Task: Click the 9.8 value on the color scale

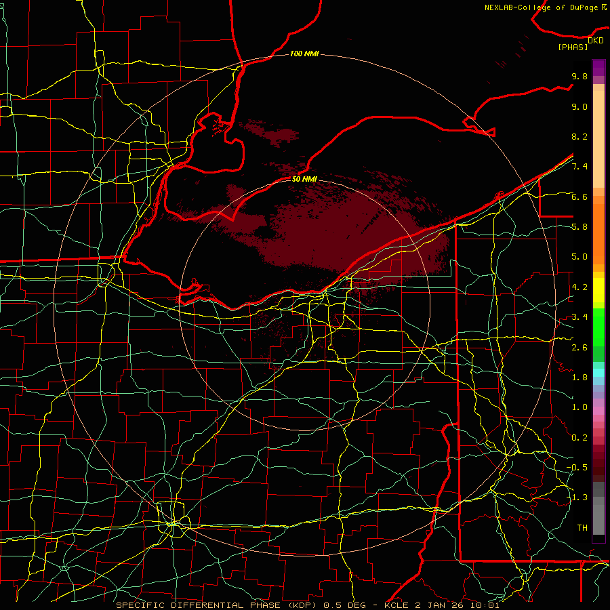Action: point(579,76)
